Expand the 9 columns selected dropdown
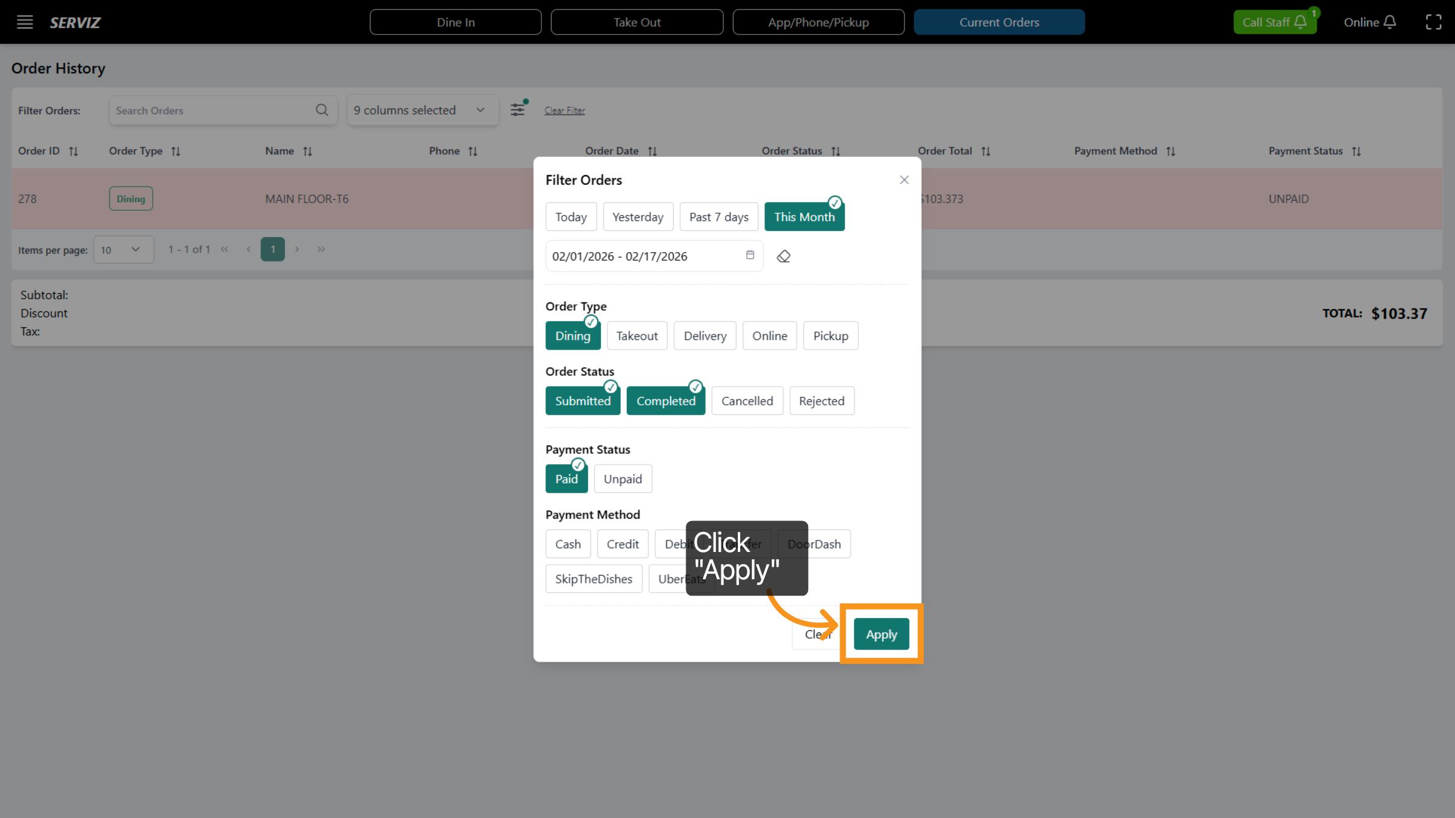 [x=423, y=110]
